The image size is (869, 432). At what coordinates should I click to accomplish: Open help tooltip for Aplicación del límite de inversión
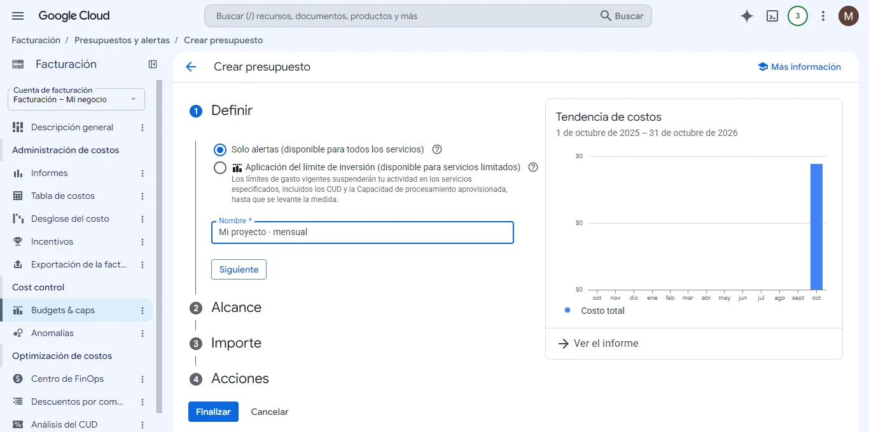(533, 168)
